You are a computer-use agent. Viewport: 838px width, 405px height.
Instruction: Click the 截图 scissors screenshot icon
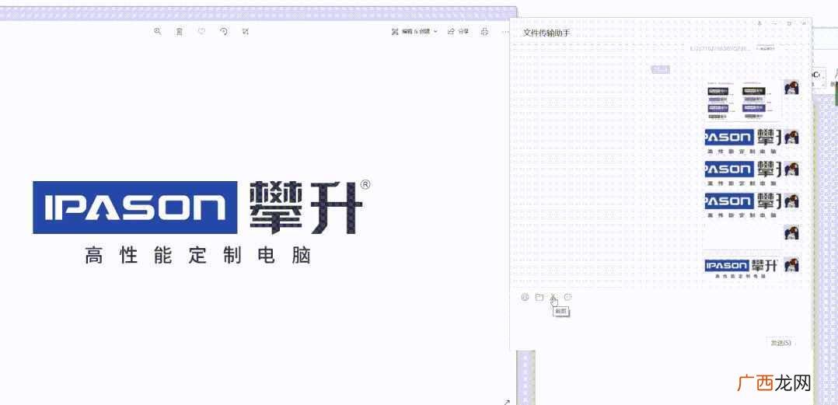pyautogui.click(x=553, y=297)
